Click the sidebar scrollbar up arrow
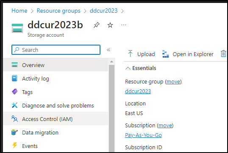The width and height of the screenshot is (228, 153). point(111,62)
